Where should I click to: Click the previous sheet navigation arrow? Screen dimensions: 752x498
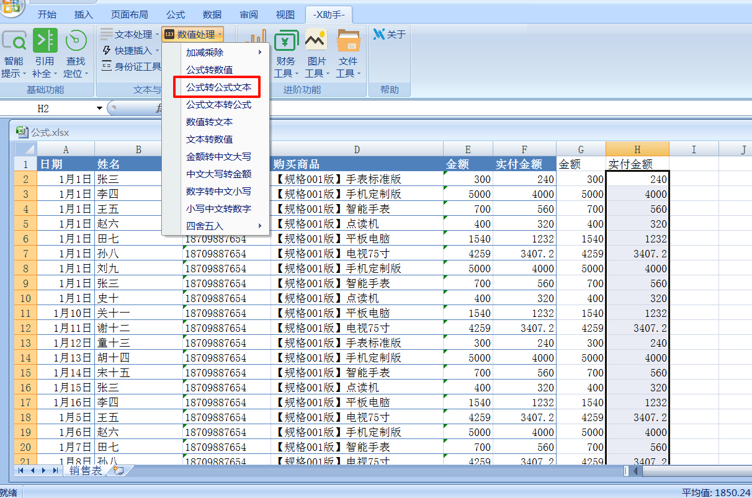click(x=34, y=471)
